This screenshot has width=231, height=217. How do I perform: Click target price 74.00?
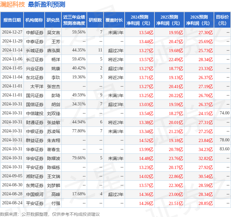(x=224, y=113)
